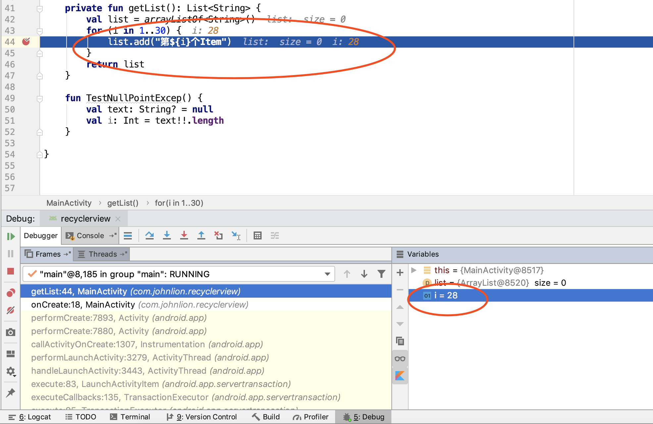Expand the this MainActivity@8517 variable
Viewport: 653px width, 424px height.
click(x=413, y=270)
